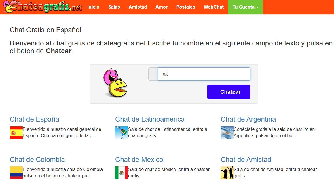This screenshot has width=334, height=184.
Task: Open the Chat de Amistad link
Action: click(246, 160)
